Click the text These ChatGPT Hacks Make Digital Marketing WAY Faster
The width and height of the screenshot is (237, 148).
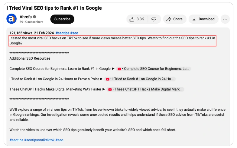(55, 89)
